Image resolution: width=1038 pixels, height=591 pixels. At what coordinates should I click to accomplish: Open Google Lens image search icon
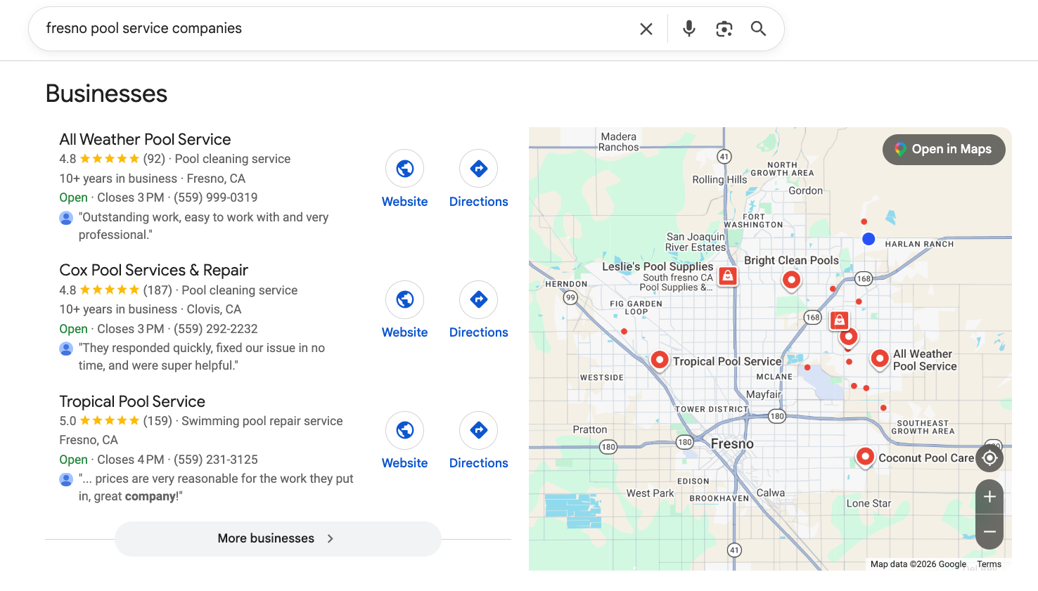click(724, 29)
